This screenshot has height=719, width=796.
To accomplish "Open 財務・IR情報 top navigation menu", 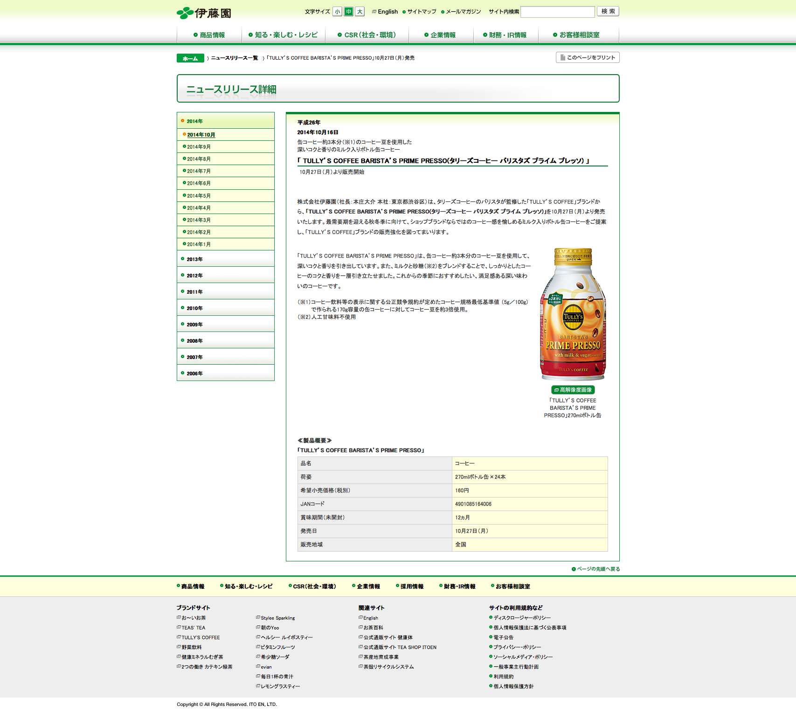I will point(505,35).
